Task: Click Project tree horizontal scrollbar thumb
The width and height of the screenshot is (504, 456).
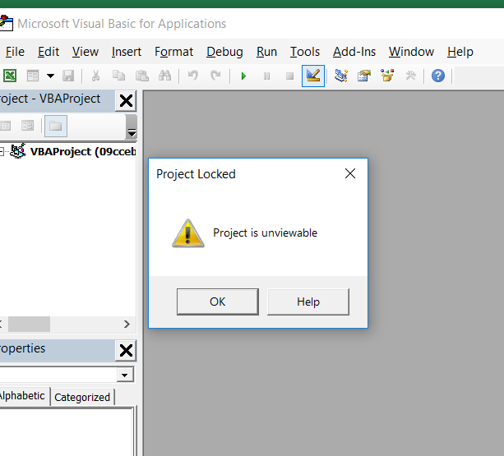Action: pos(29,325)
